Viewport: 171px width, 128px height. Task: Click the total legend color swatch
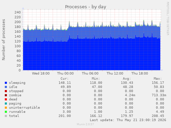point(6,116)
